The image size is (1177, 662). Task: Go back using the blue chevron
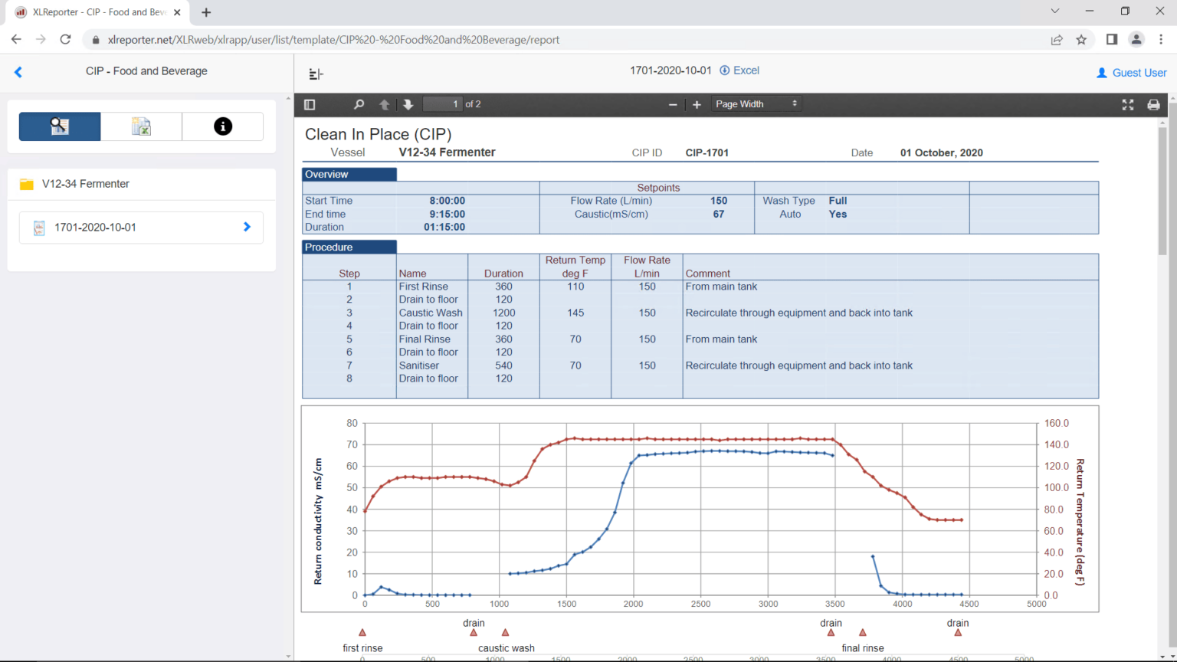point(18,72)
